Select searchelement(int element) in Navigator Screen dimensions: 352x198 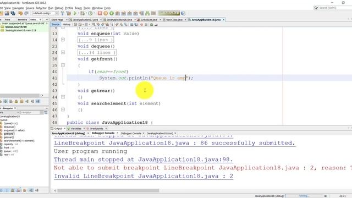click(19, 141)
